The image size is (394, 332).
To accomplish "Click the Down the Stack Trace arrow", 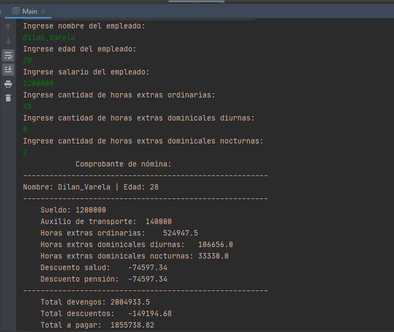I will [x=8, y=41].
